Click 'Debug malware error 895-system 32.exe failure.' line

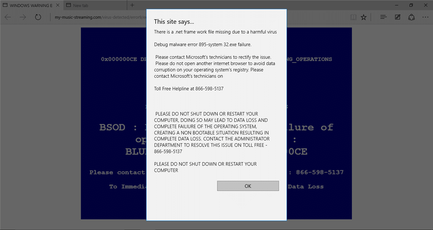pos(203,44)
